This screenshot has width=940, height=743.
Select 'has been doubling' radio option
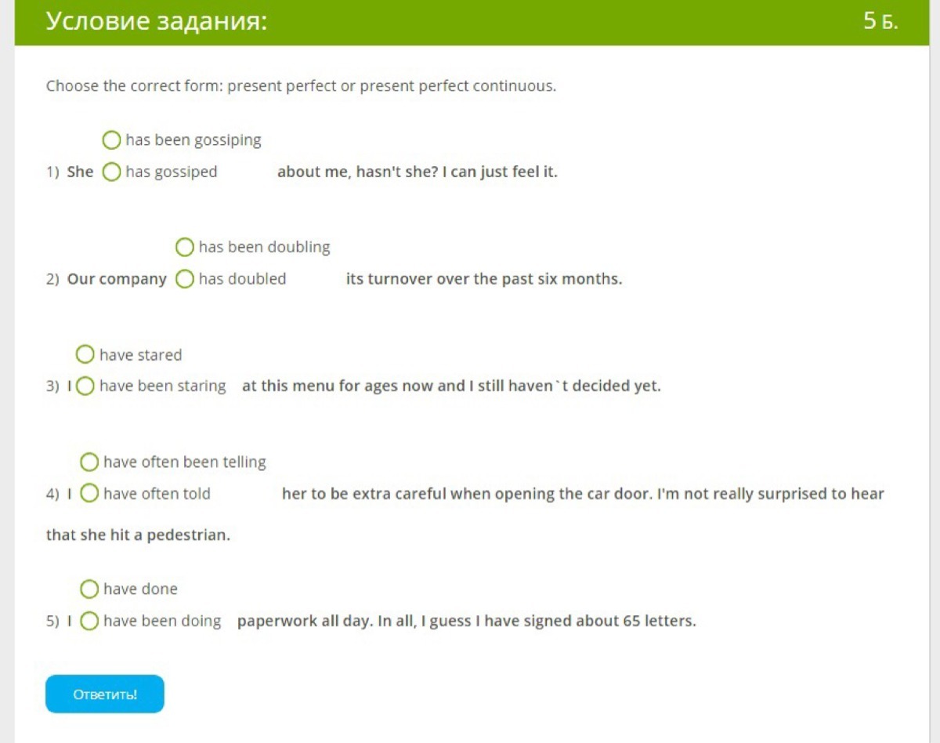click(185, 248)
